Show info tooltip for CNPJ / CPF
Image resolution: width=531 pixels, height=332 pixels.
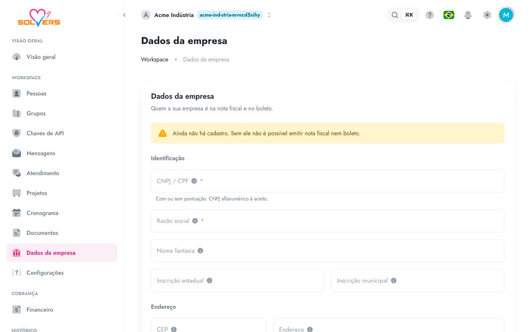[194, 181]
